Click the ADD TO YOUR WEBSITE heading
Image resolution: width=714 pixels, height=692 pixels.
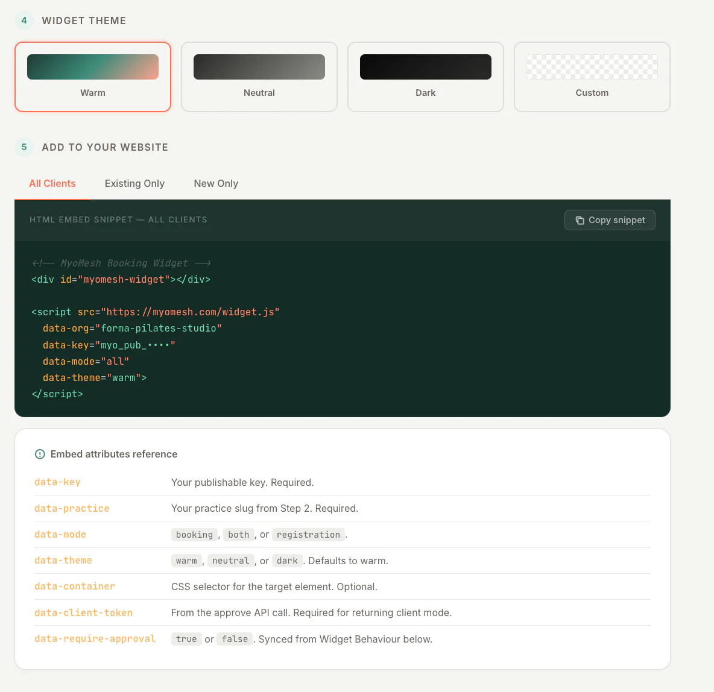coord(105,147)
